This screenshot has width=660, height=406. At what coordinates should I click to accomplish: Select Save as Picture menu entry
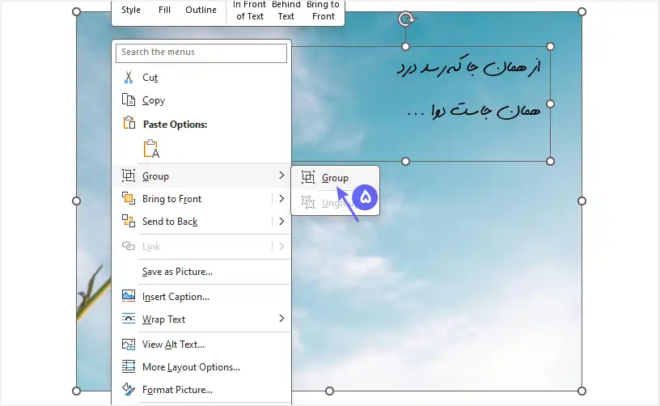pos(177,272)
